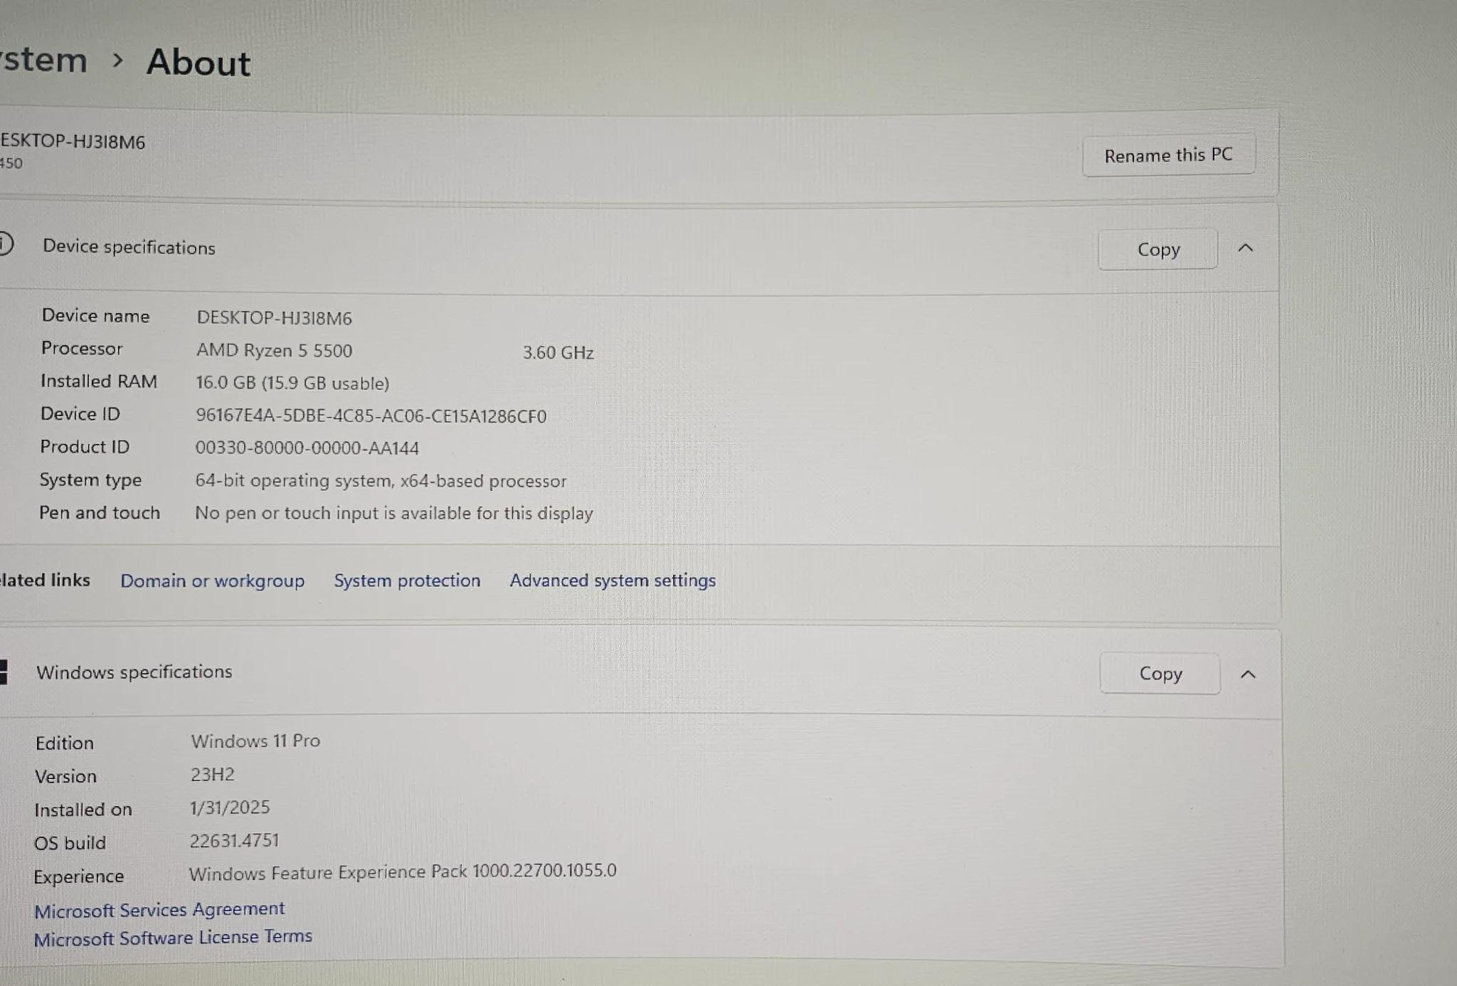Image resolution: width=1457 pixels, height=986 pixels.
Task: Open Advanced system settings link
Action: point(613,580)
